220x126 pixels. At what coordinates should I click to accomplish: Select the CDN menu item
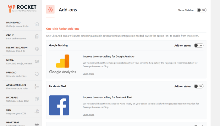pyautogui.click(x=22, y=112)
